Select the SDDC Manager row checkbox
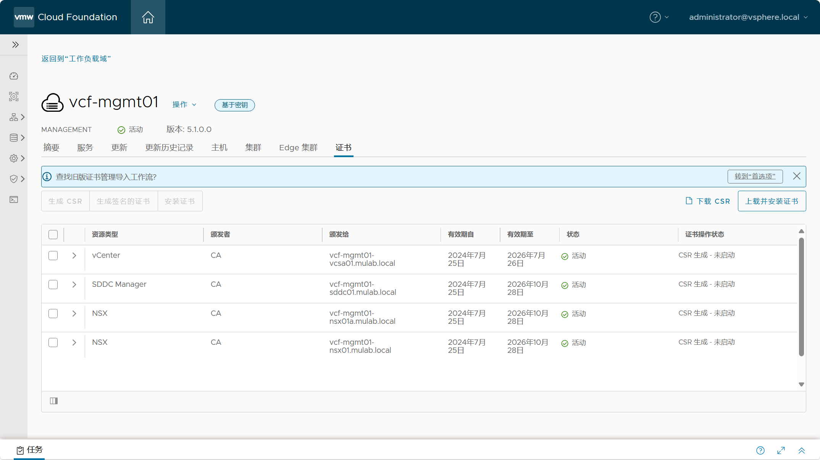 coord(53,285)
